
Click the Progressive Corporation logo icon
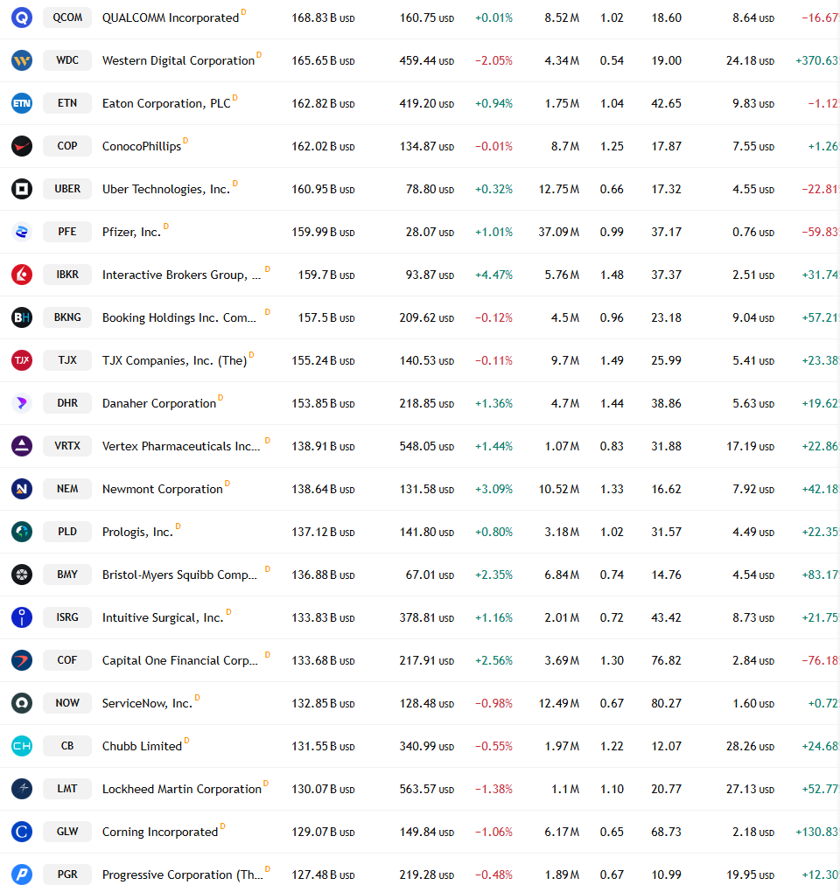coord(22,875)
